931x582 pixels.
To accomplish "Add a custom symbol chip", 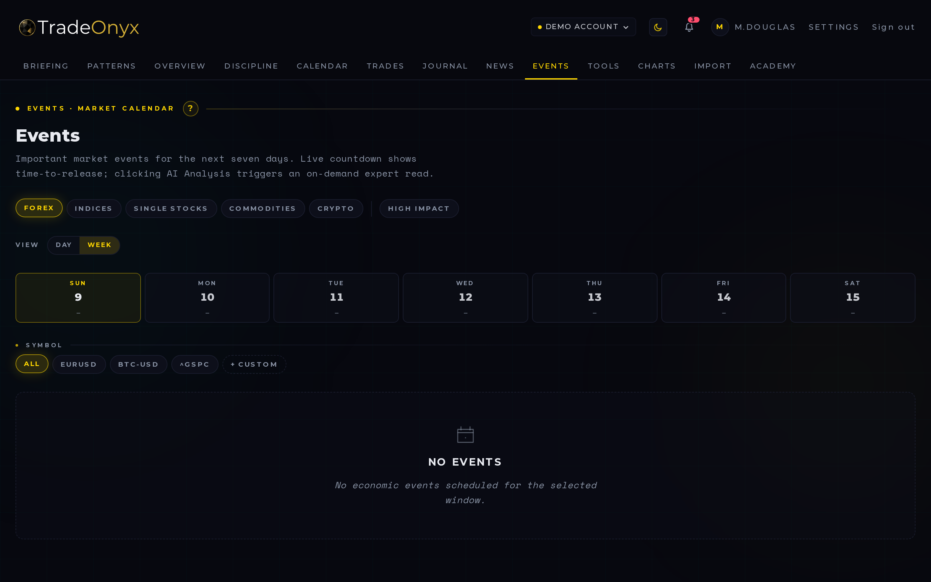I will (x=254, y=364).
